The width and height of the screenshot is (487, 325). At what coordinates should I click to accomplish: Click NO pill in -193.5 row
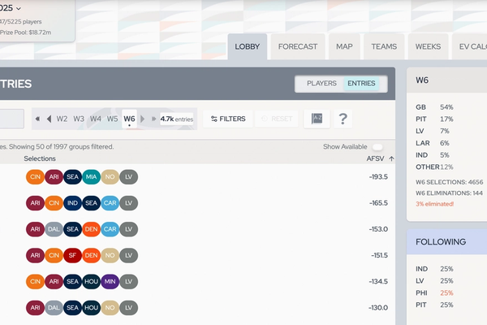(x=110, y=177)
